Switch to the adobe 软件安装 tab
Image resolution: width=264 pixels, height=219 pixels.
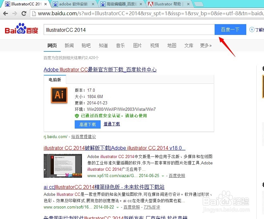73,4
